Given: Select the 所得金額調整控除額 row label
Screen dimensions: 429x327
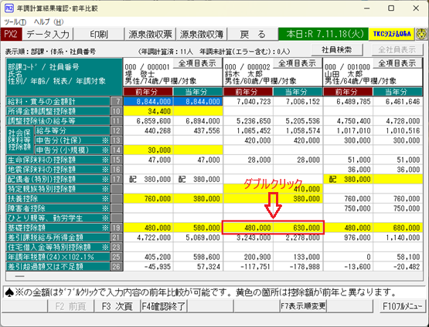Looking at the screenshot, I should [58, 111].
